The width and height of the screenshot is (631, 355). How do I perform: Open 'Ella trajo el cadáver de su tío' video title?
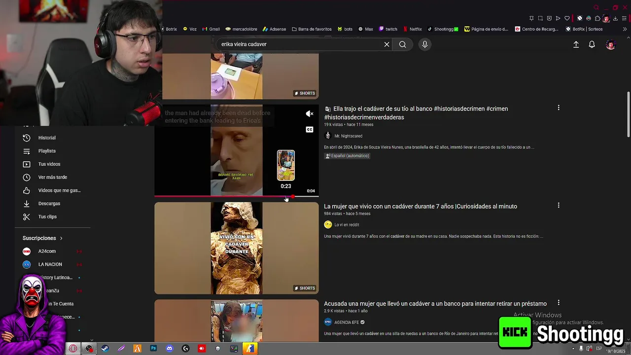click(x=416, y=113)
